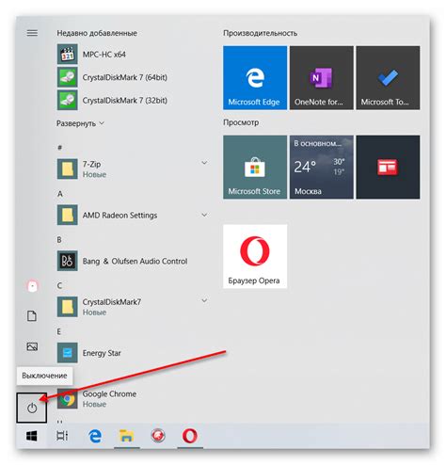This screenshot has width=446, height=465.
Task: Open the 7-Zip folder entry
Action: [132, 168]
